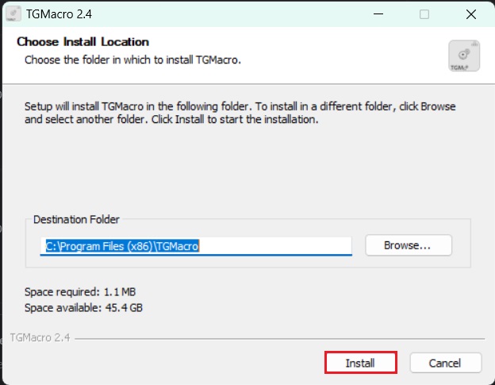The height and width of the screenshot is (385, 495).
Task: Minimize the TGMacro 2.4 installer window
Action: [378, 14]
